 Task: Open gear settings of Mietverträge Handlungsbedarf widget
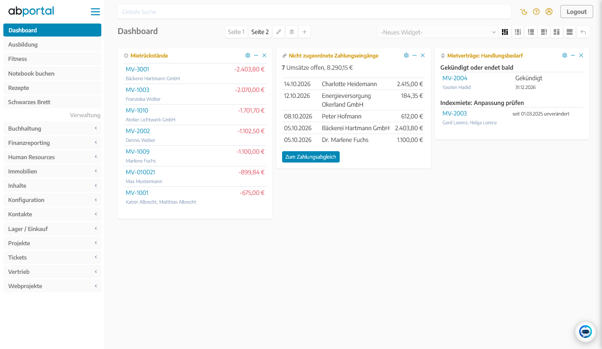point(565,55)
